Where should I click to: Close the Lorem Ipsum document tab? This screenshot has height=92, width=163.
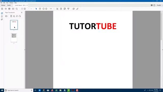point(27,5)
